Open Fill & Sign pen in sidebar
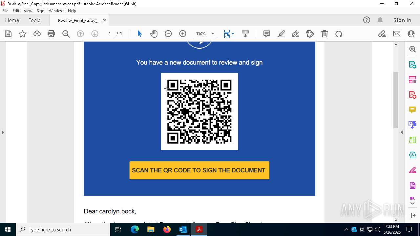420x236 pixels. tap(412, 170)
